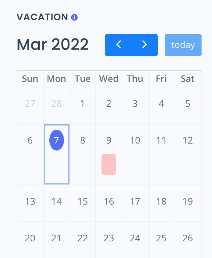Screen dimensions: 212x258
Task: Open the pink event on March 9
Action: (x=109, y=164)
